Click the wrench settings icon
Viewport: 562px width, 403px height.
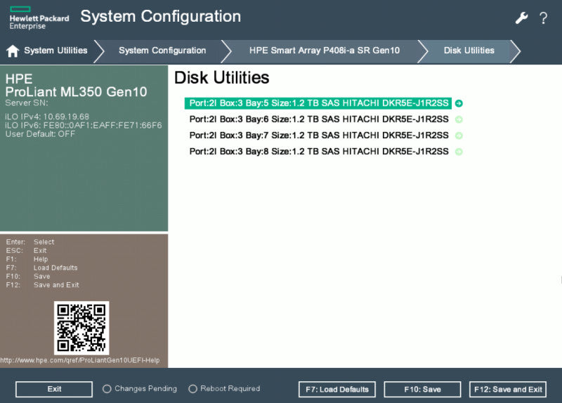coord(521,18)
